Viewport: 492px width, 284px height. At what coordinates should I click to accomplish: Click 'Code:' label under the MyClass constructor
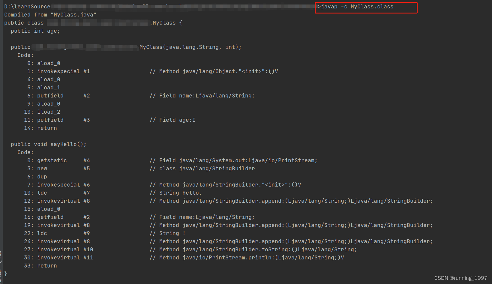pyautogui.click(x=25, y=55)
